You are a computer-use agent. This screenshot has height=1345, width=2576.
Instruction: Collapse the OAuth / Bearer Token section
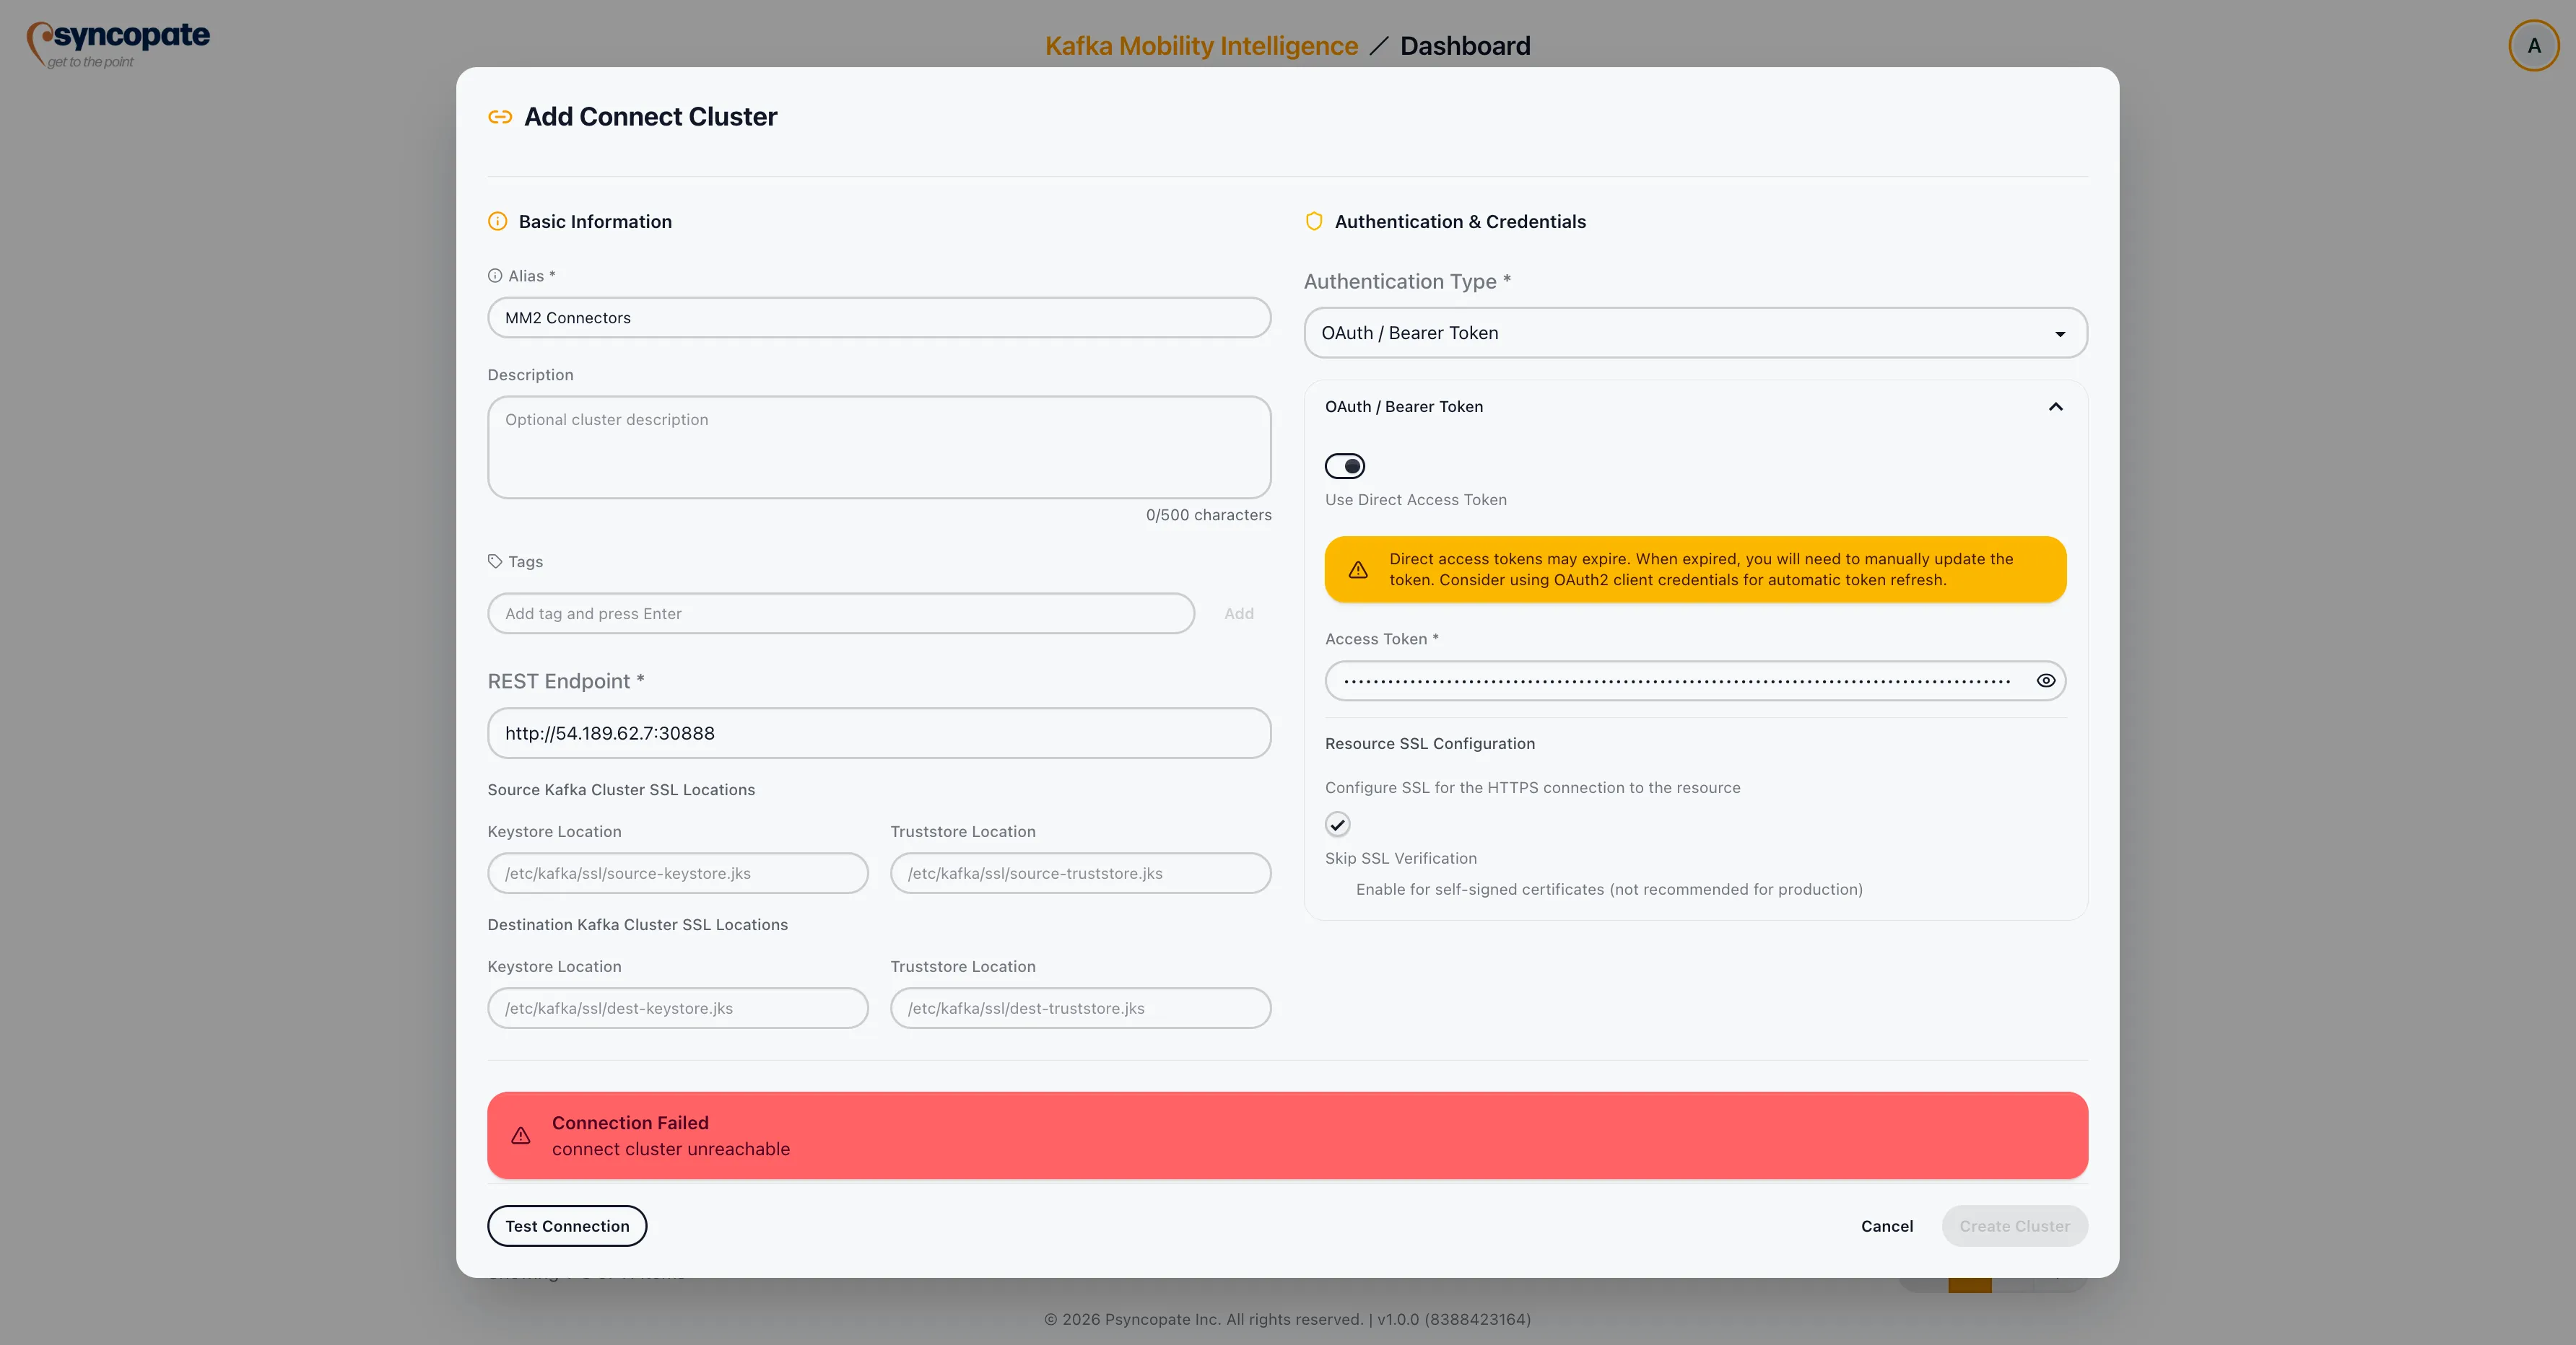2056,407
